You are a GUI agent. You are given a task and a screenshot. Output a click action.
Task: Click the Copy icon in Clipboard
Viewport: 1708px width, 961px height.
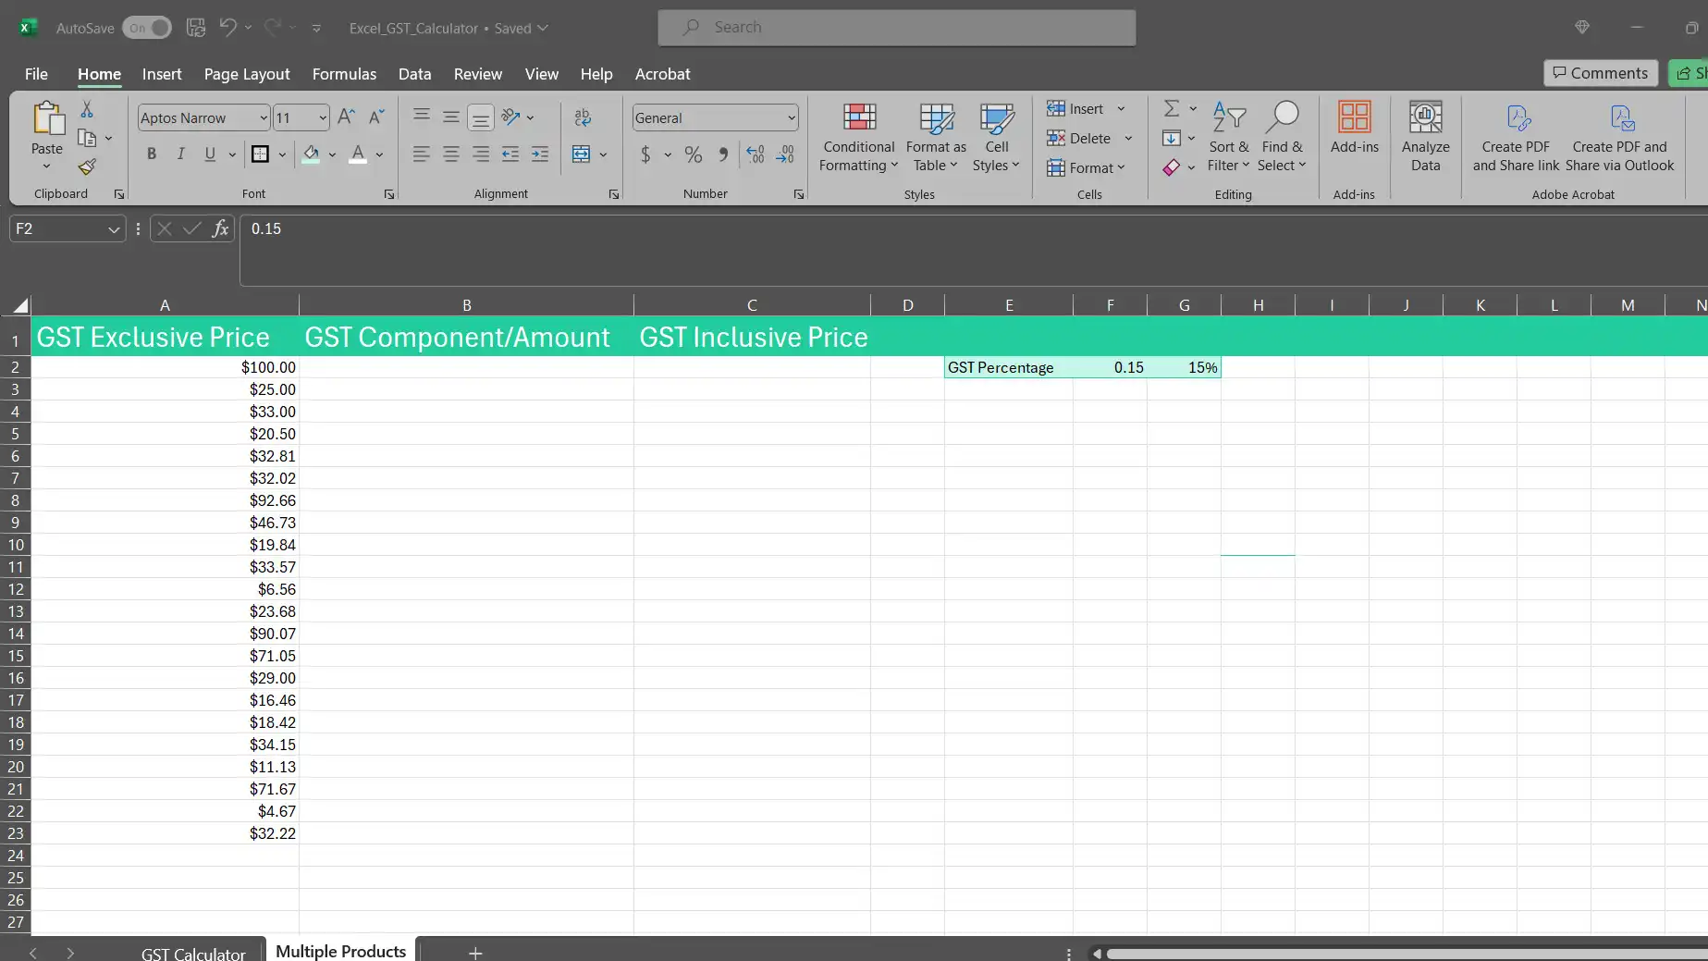coord(87,138)
